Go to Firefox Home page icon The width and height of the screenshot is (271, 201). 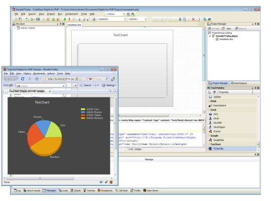click(x=37, y=79)
